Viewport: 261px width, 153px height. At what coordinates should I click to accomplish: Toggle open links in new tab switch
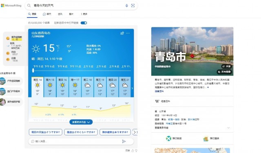(x=84, y=23)
